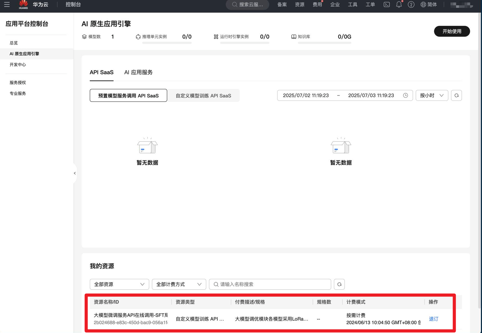Open the 按小时 granularity dropdown
The width and height of the screenshot is (482, 333).
432,96
